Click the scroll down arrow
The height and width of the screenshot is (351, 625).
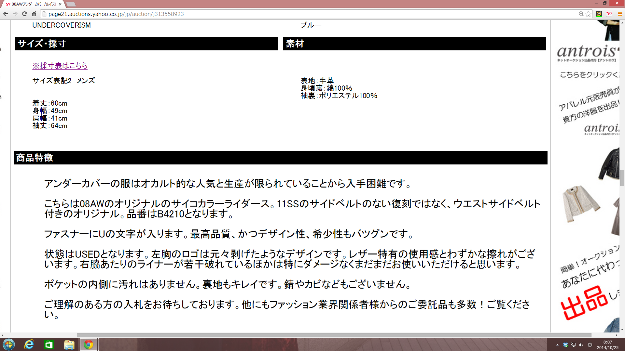click(622, 330)
